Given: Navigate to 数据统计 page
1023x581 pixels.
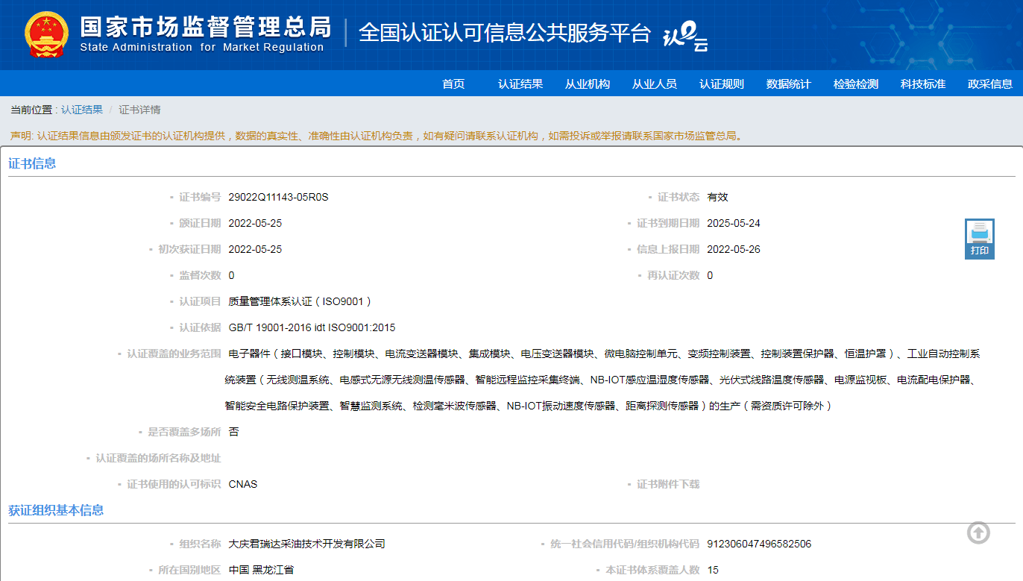Looking at the screenshot, I should 789,84.
